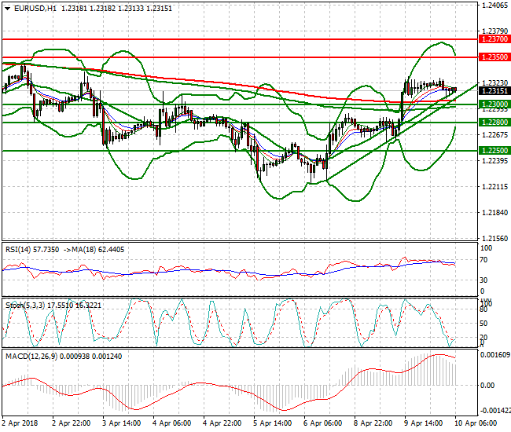This screenshot has height=432, width=511.
Task: Click the 1.22675 price scale value
Action: coord(494,135)
